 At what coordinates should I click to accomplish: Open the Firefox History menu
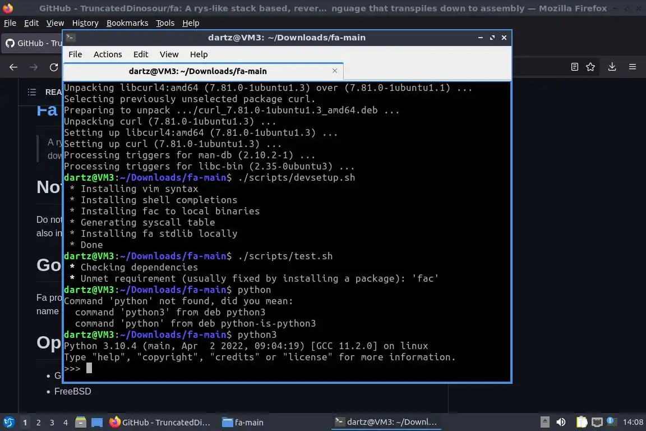click(x=85, y=23)
